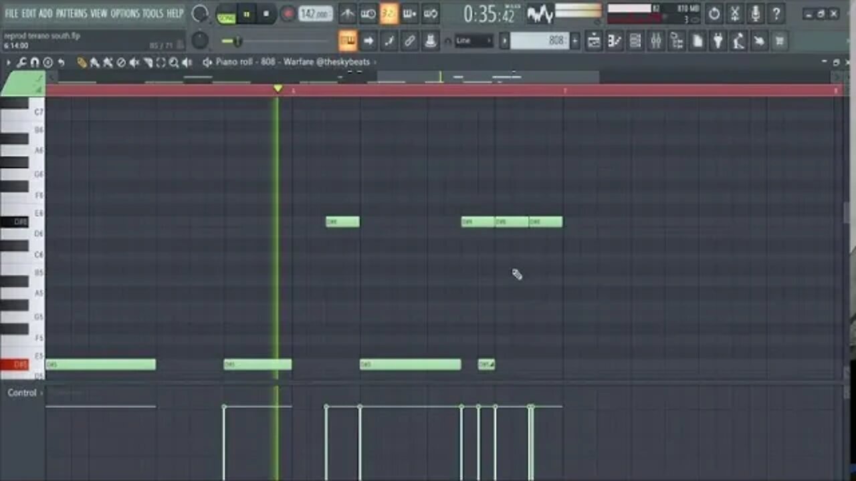Toggle Song/Pattern mode button
The image size is (856, 481).
pyautogui.click(x=227, y=13)
